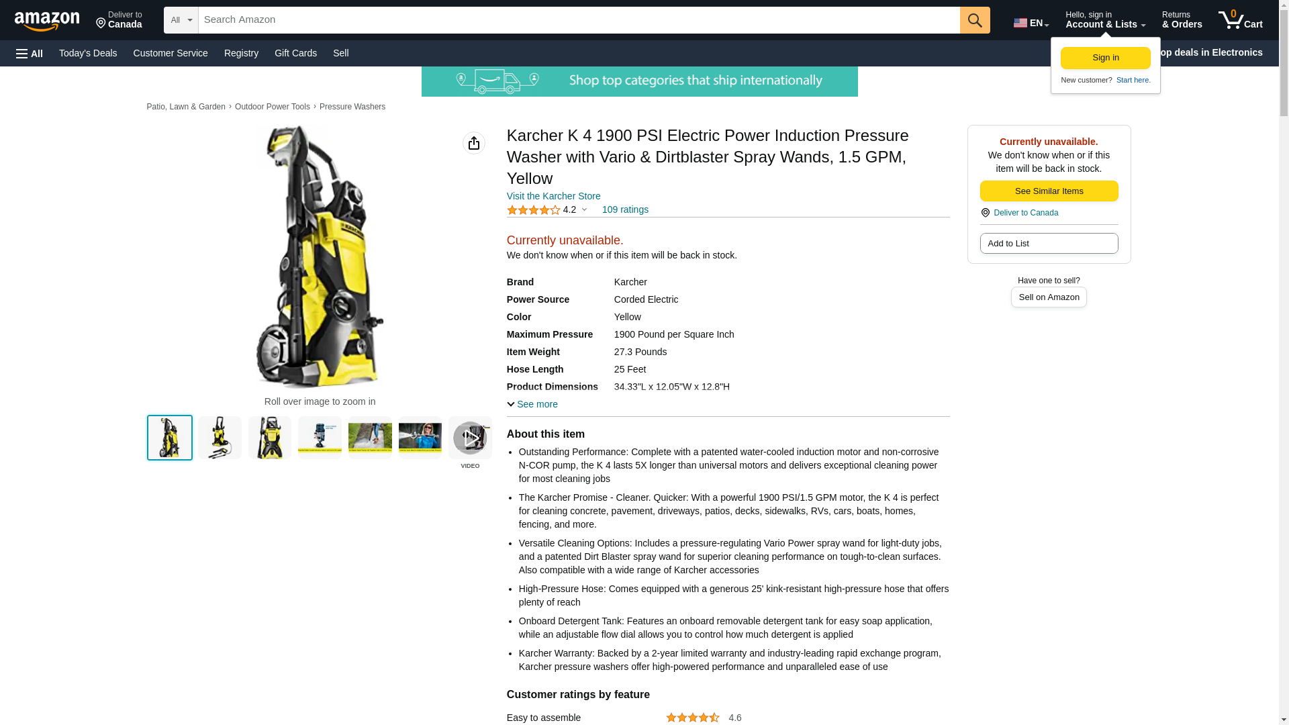Select the second product image thumbnail

pos(220,438)
